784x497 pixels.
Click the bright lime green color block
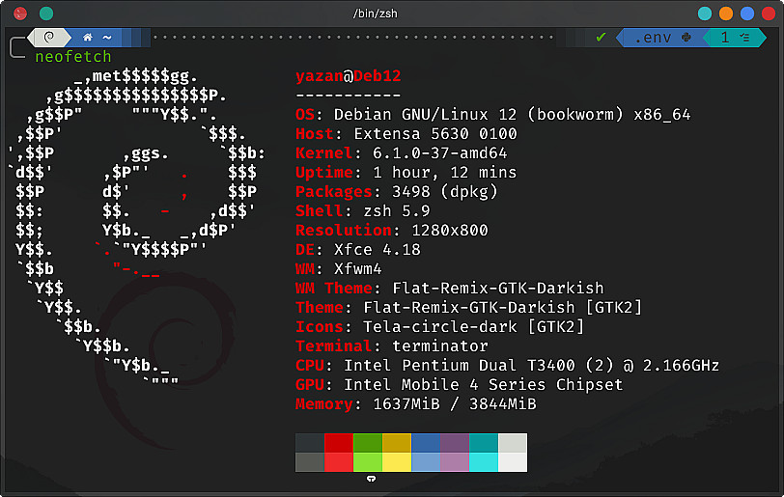(x=368, y=462)
